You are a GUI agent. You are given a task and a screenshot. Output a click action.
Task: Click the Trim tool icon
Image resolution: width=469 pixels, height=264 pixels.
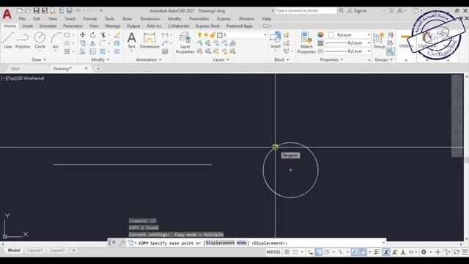tap(103, 35)
